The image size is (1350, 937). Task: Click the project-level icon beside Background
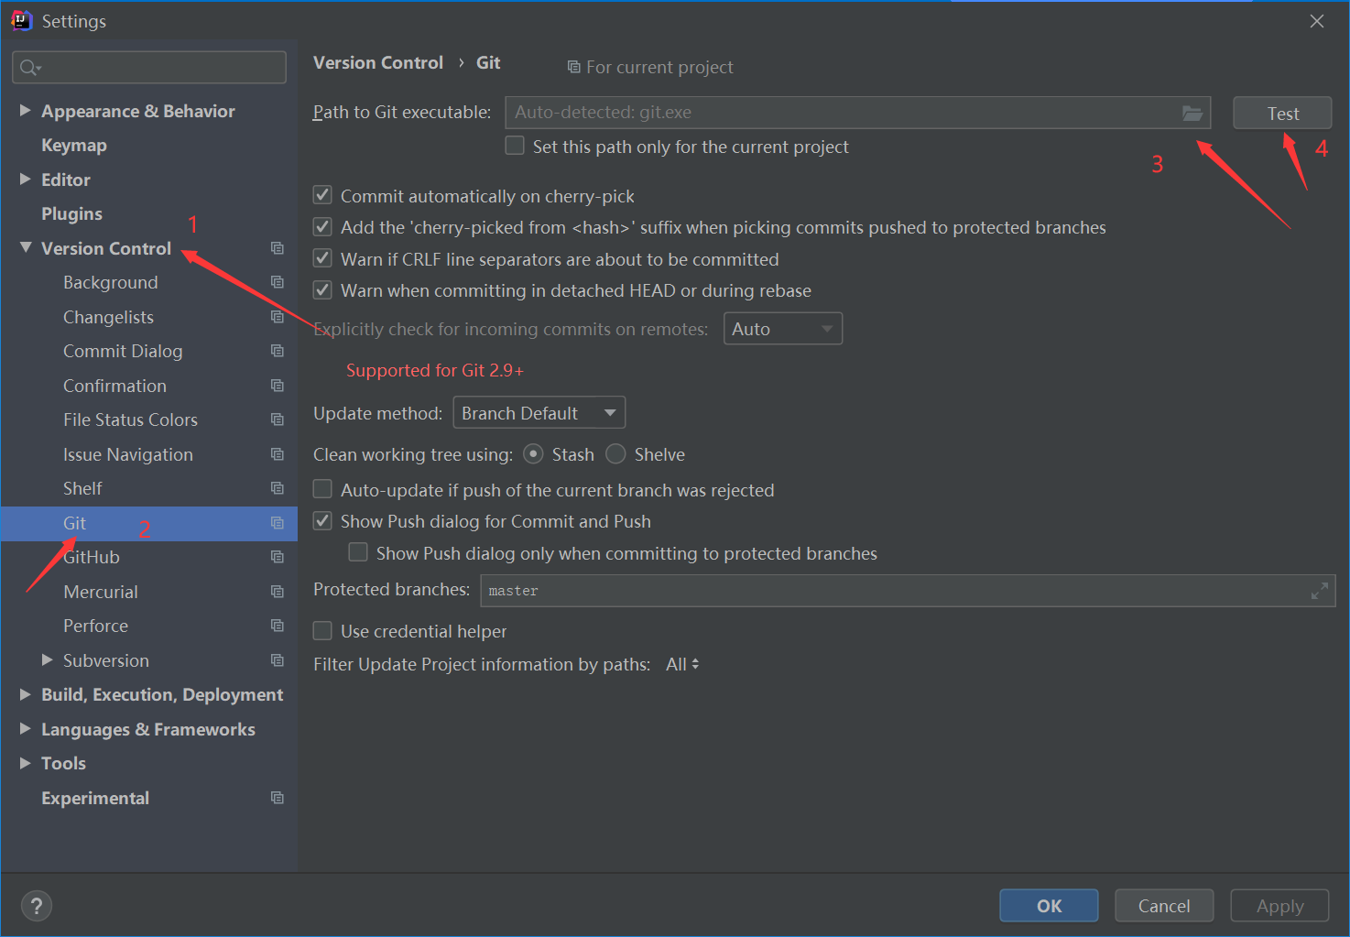tap(278, 282)
